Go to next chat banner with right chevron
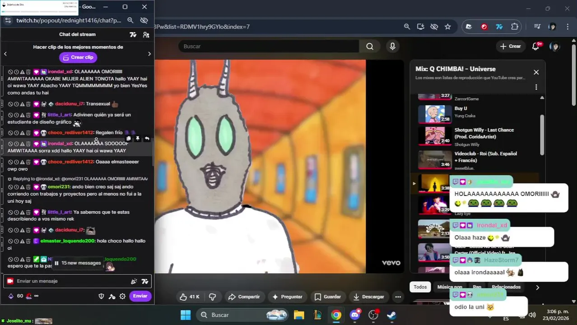This screenshot has width=577, height=325. tap(149, 54)
